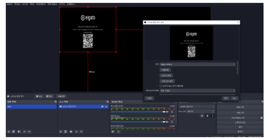
Task: Open the Profile menu
Action: click(41, 4)
